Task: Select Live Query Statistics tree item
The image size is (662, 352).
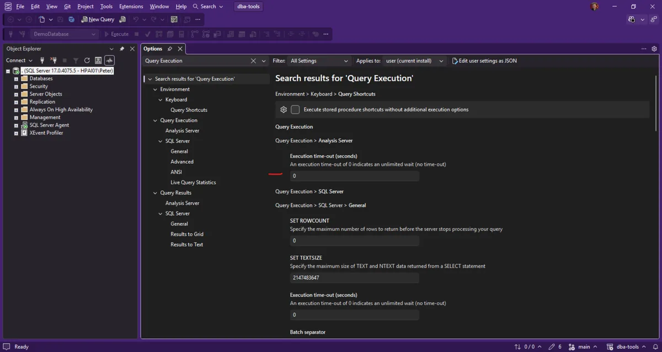Action: [193, 182]
